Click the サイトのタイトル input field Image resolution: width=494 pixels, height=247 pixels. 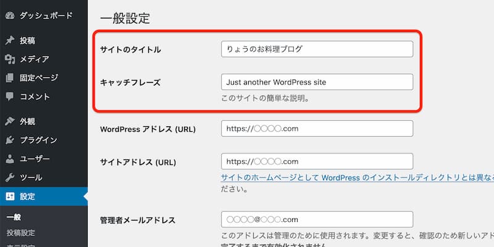(x=317, y=49)
